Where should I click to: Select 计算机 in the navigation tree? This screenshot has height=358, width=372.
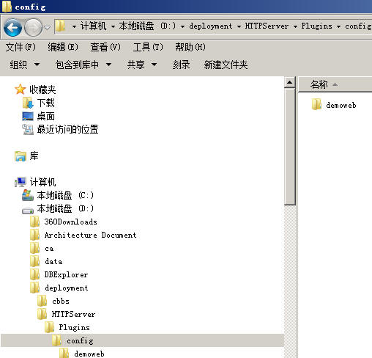[42, 182]
